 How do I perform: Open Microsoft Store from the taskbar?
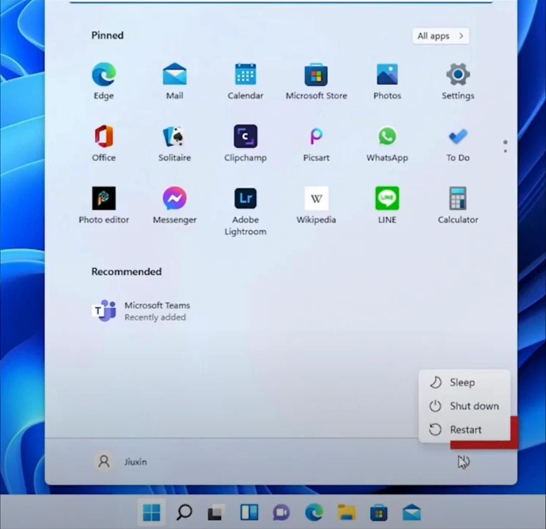click(379, 512)
